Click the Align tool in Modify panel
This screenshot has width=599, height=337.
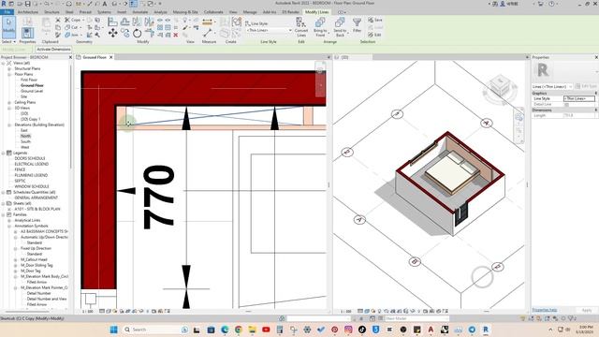pos(112,22)
